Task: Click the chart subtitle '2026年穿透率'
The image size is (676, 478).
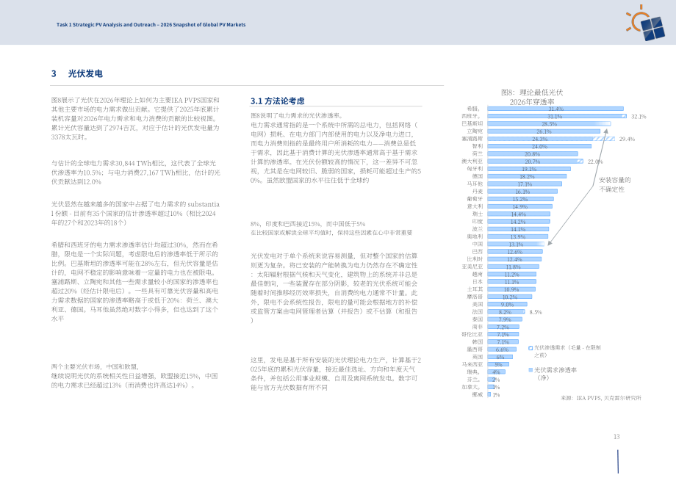Action: (x=532, y=102)
